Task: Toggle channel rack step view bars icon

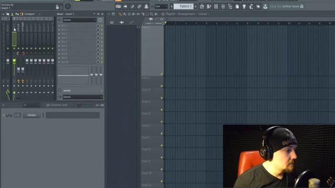Action: pyautogui.click(x=103, y=105)
